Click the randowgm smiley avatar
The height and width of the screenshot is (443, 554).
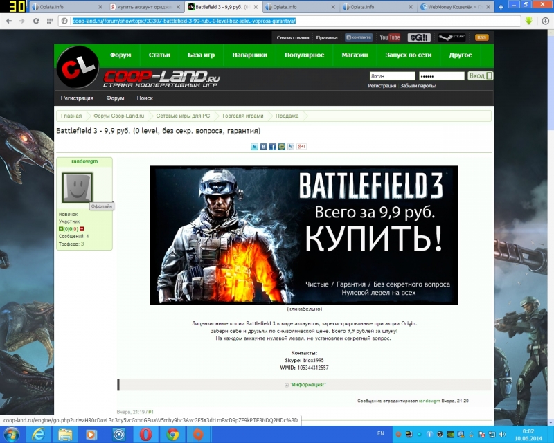click(78, 188)
